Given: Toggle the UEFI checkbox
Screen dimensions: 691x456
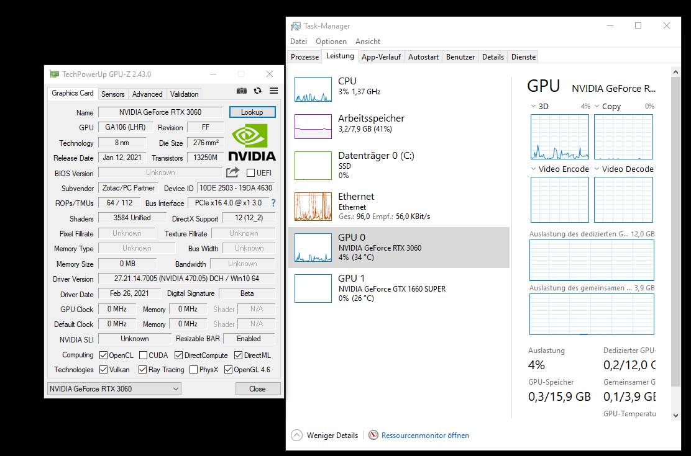Looking at the screenshot, I should click(x=251, y=173).
